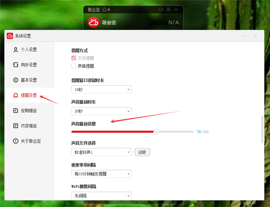Click the bell notification icon in 敬业签 widget
The width and height of the screenshot is (270, 207).
click(x=105, y=10)
